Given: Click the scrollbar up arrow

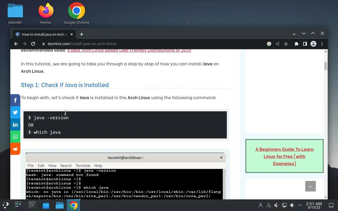Looking at the screenshot, I should [x=326, y=51].
